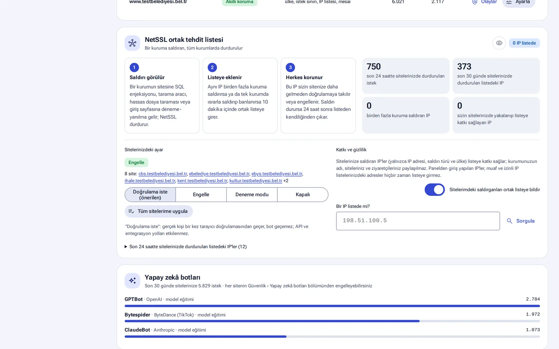Toggle reporting attackers to shared list
The image size is (559, 349).
point(435,190)
